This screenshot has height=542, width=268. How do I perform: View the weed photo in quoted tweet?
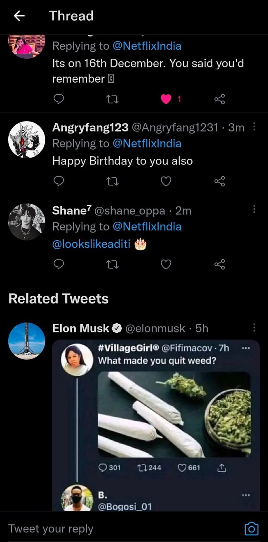[x=174, y=414]
